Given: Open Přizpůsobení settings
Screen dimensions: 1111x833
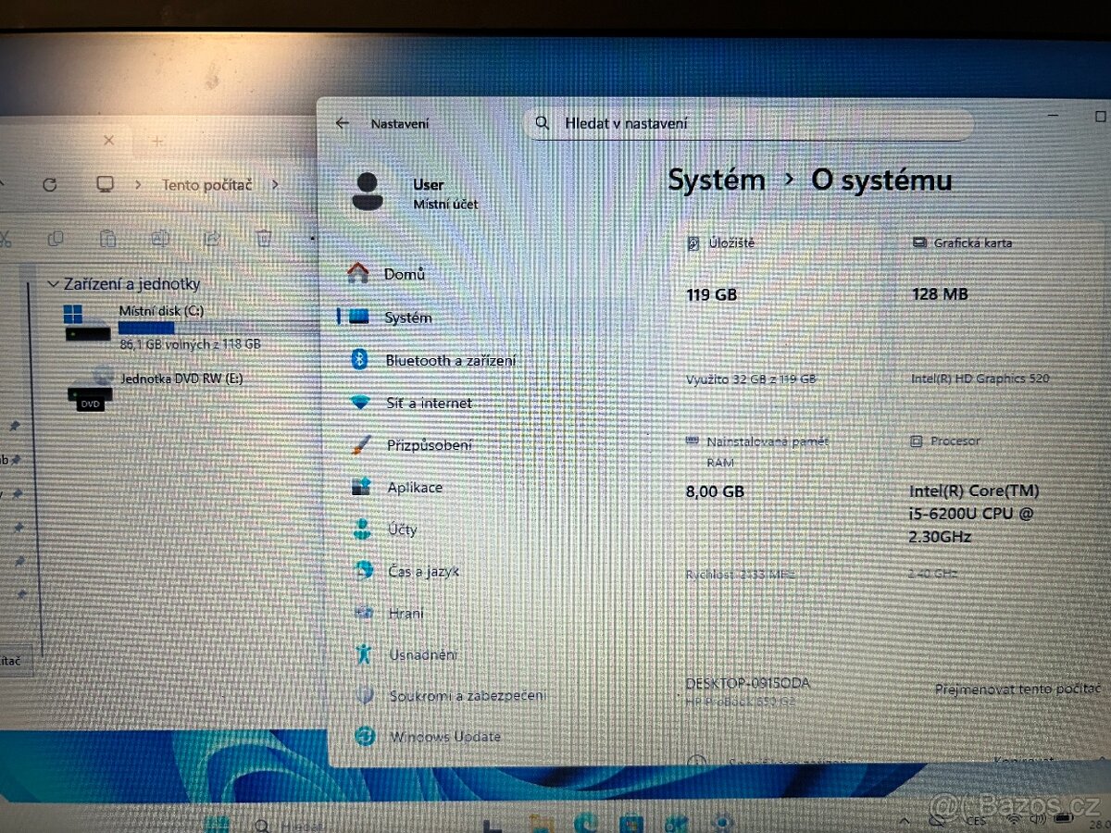Looking at the screenshot, I should point(432,444).
